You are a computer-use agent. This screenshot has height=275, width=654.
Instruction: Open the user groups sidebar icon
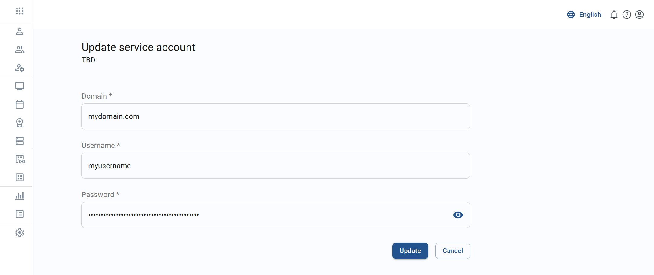(x=20, y=49)
